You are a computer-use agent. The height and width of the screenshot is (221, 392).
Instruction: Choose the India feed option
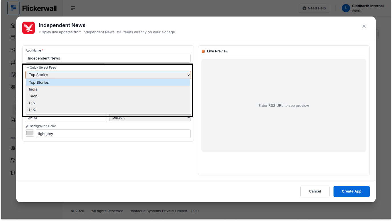tap(108, 89)
